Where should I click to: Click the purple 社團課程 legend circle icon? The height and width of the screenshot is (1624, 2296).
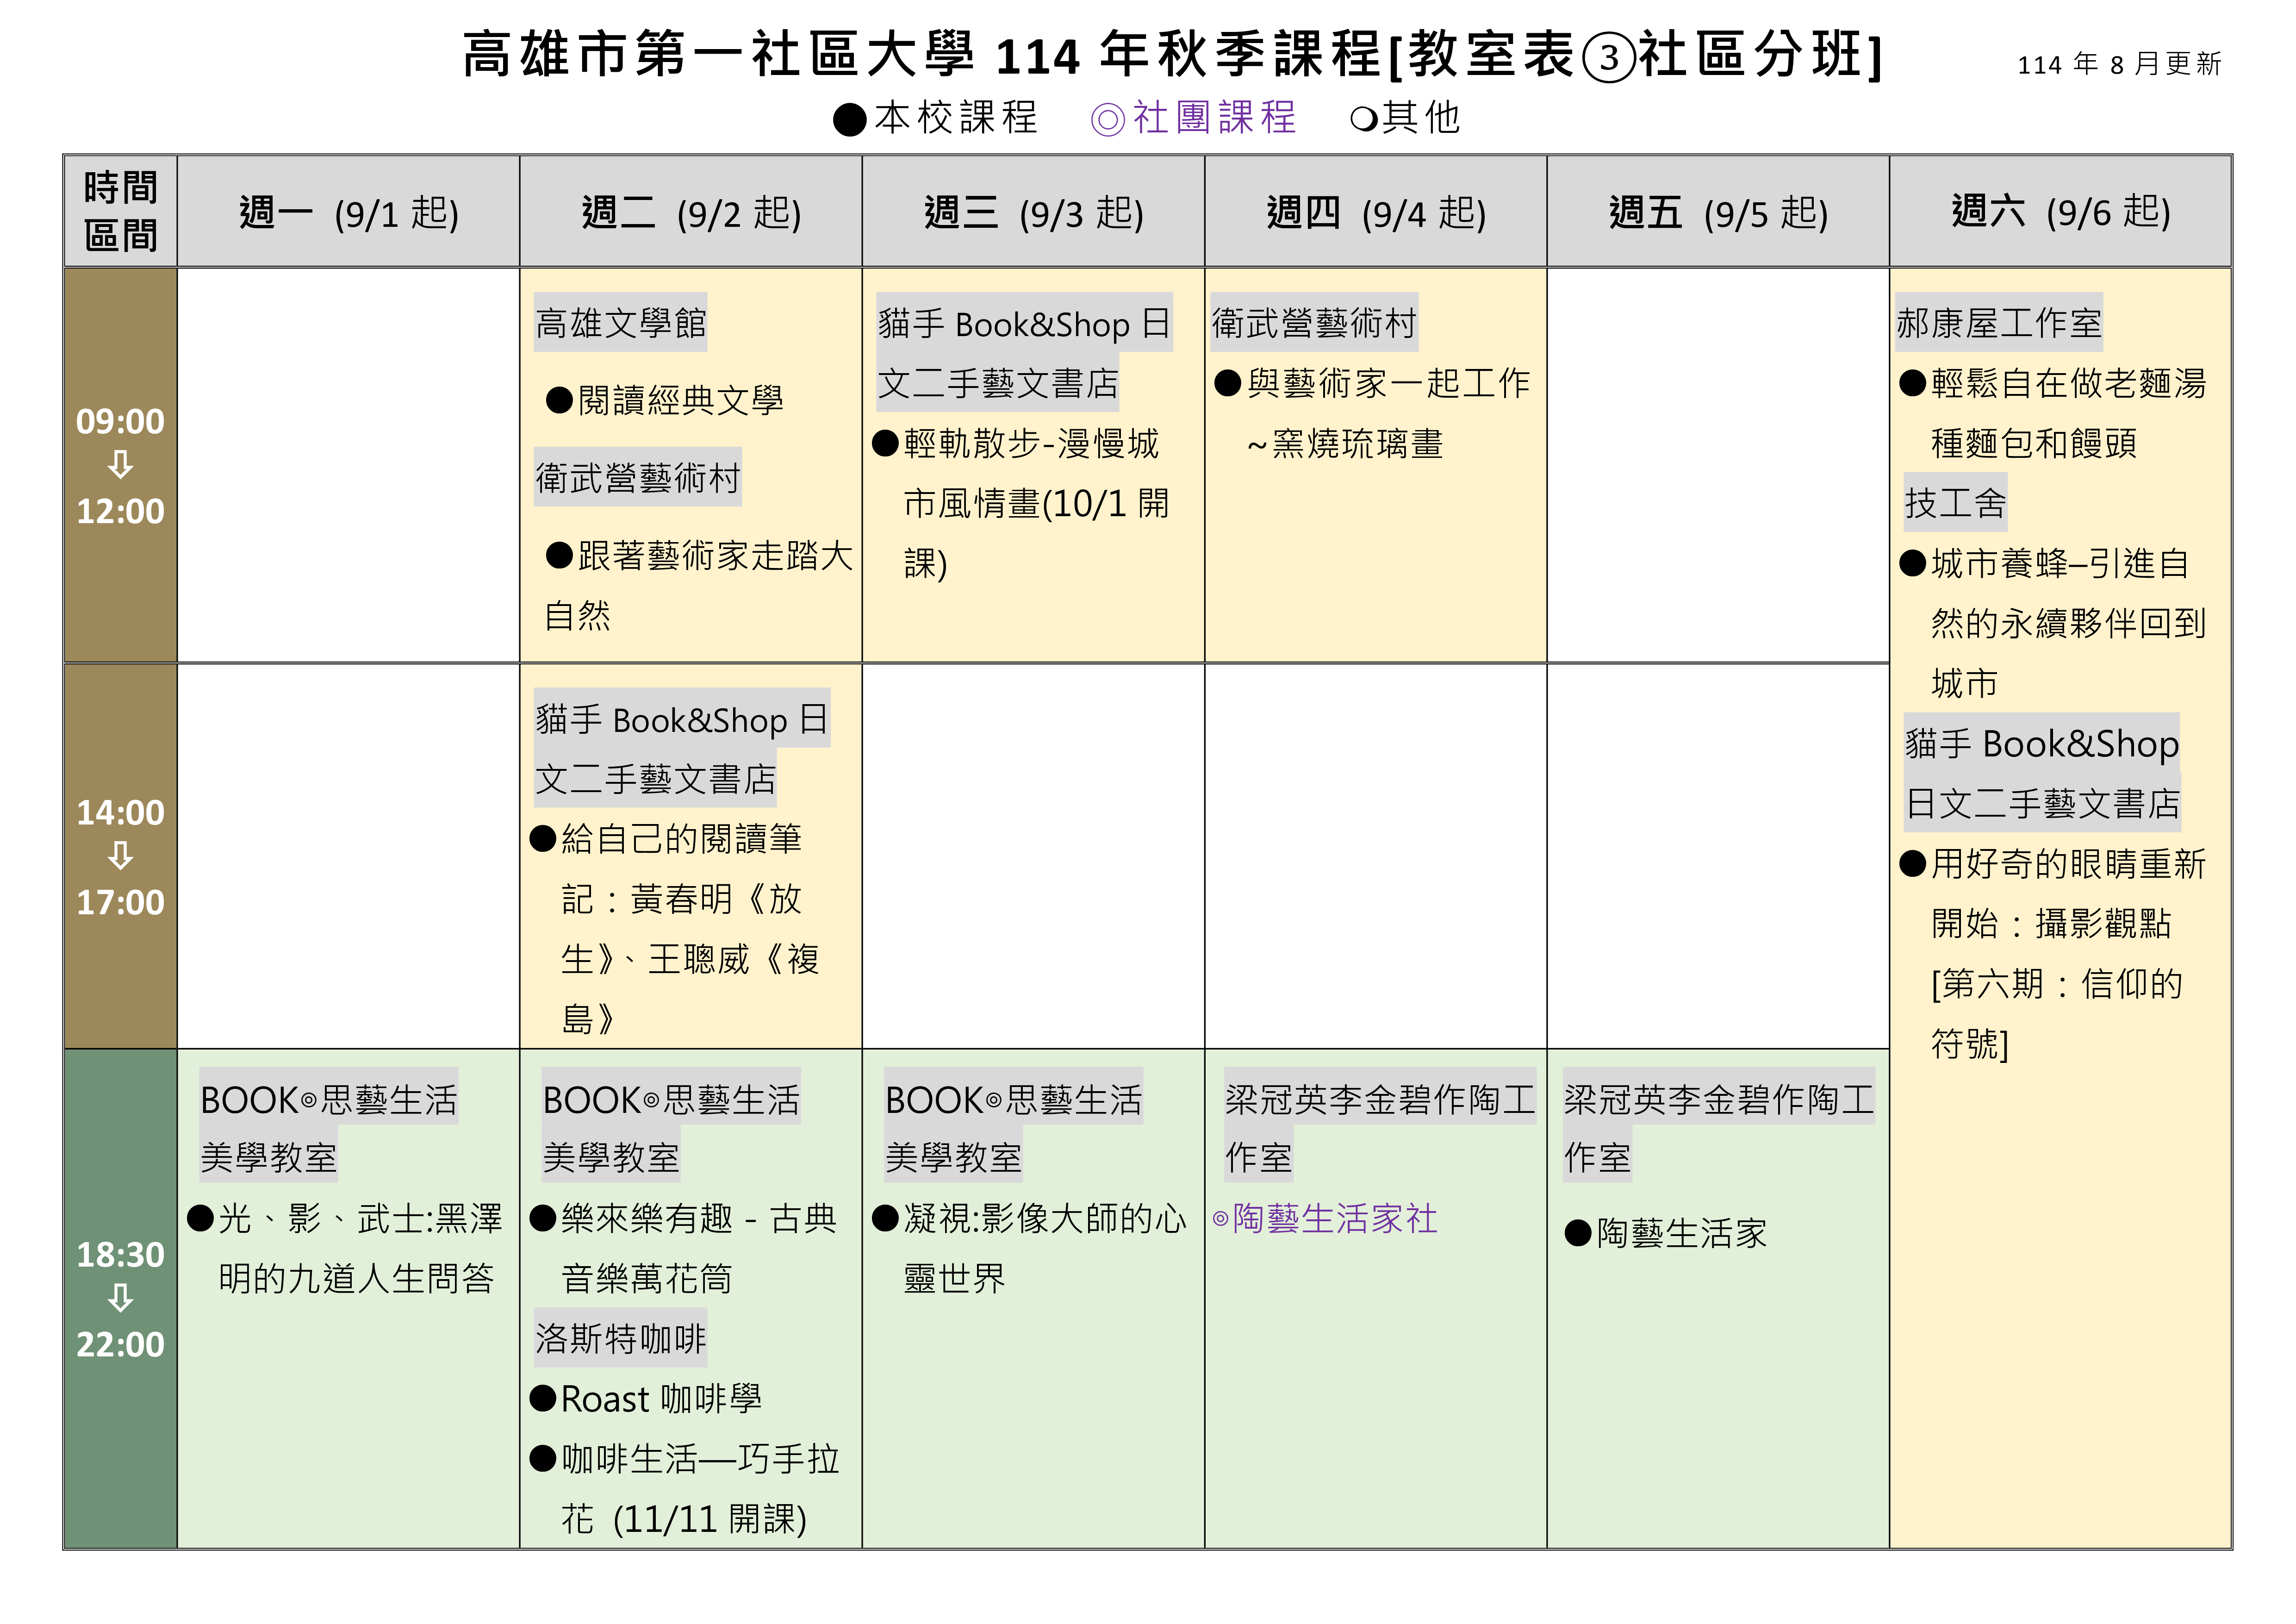click(x=1107, y=120)
